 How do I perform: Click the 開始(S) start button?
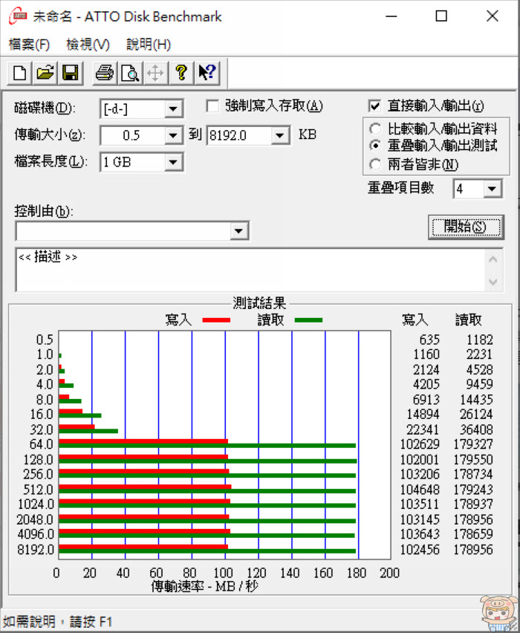[x=466, y=227]
